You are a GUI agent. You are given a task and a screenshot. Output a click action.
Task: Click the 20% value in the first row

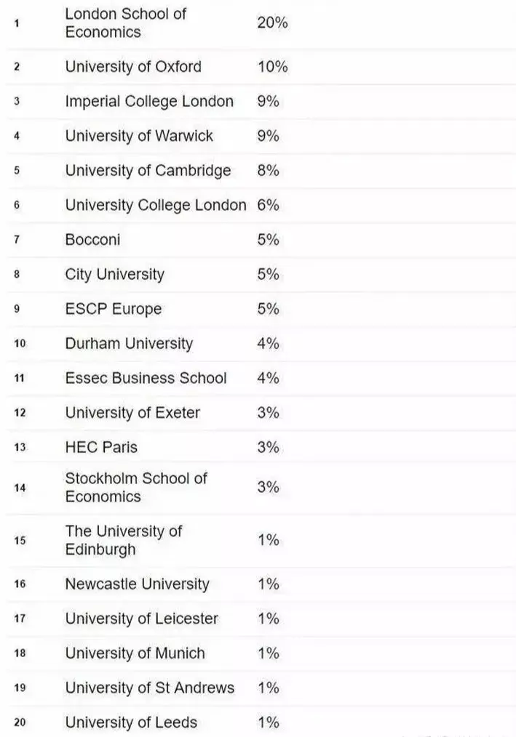click(272, 23)
